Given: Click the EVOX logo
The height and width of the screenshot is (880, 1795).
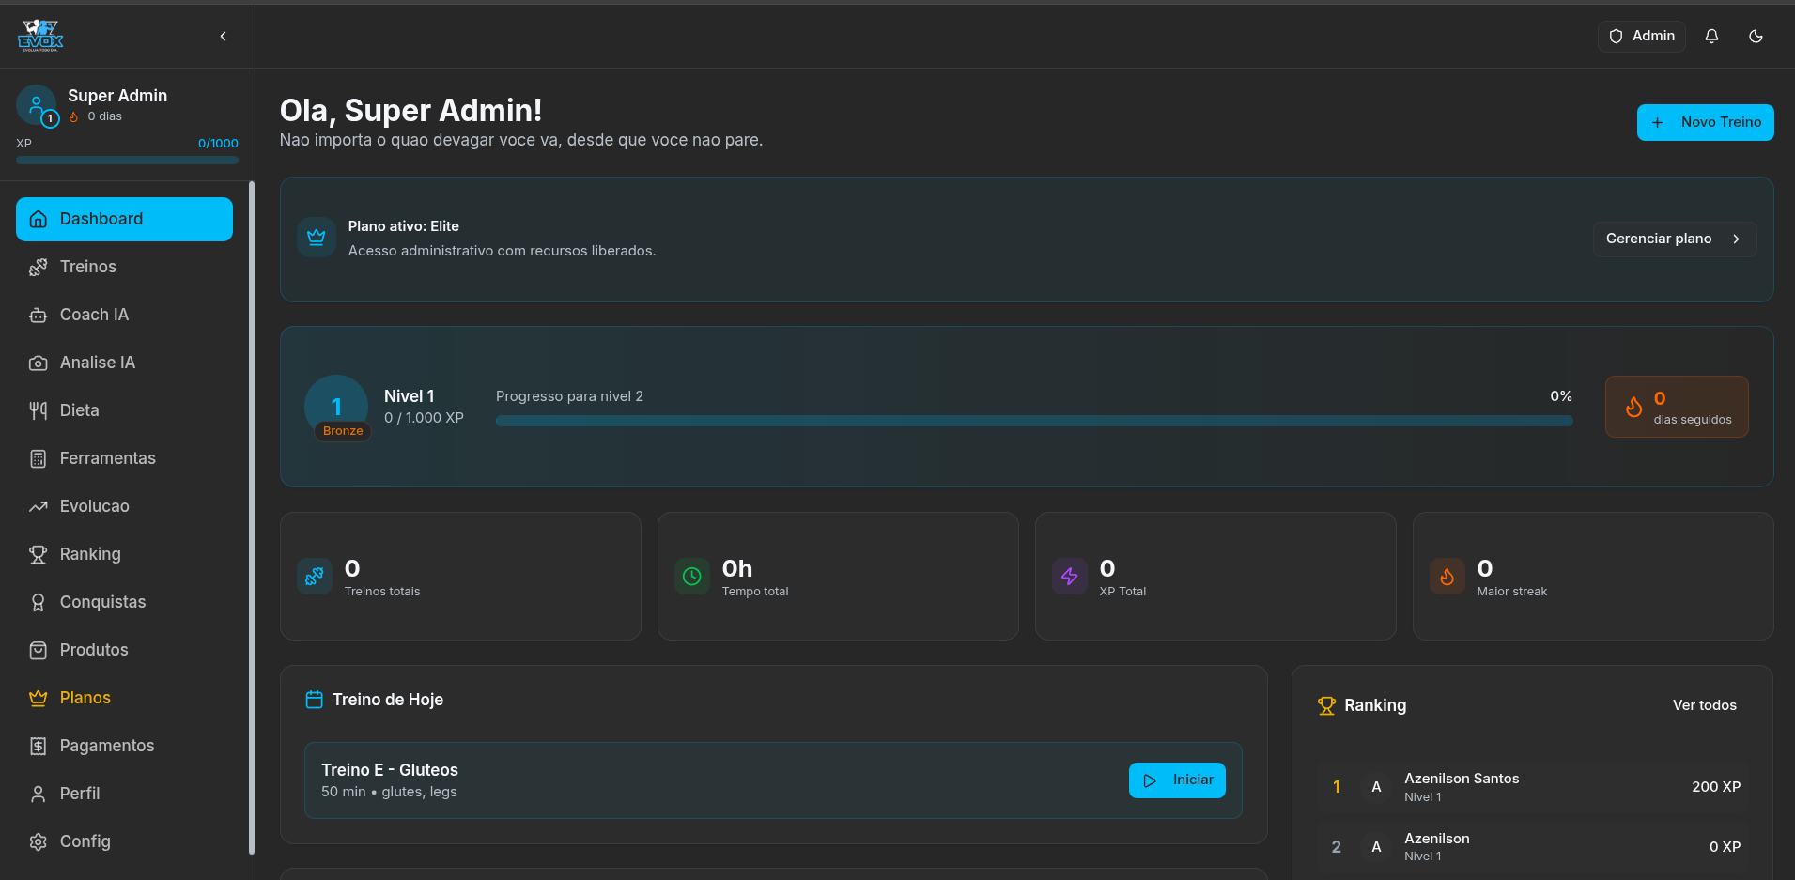Looking at the screenshot, I should click(40, 36).
